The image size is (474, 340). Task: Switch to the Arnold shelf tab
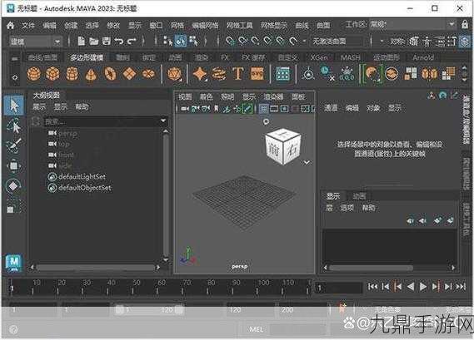coord(423,57)
